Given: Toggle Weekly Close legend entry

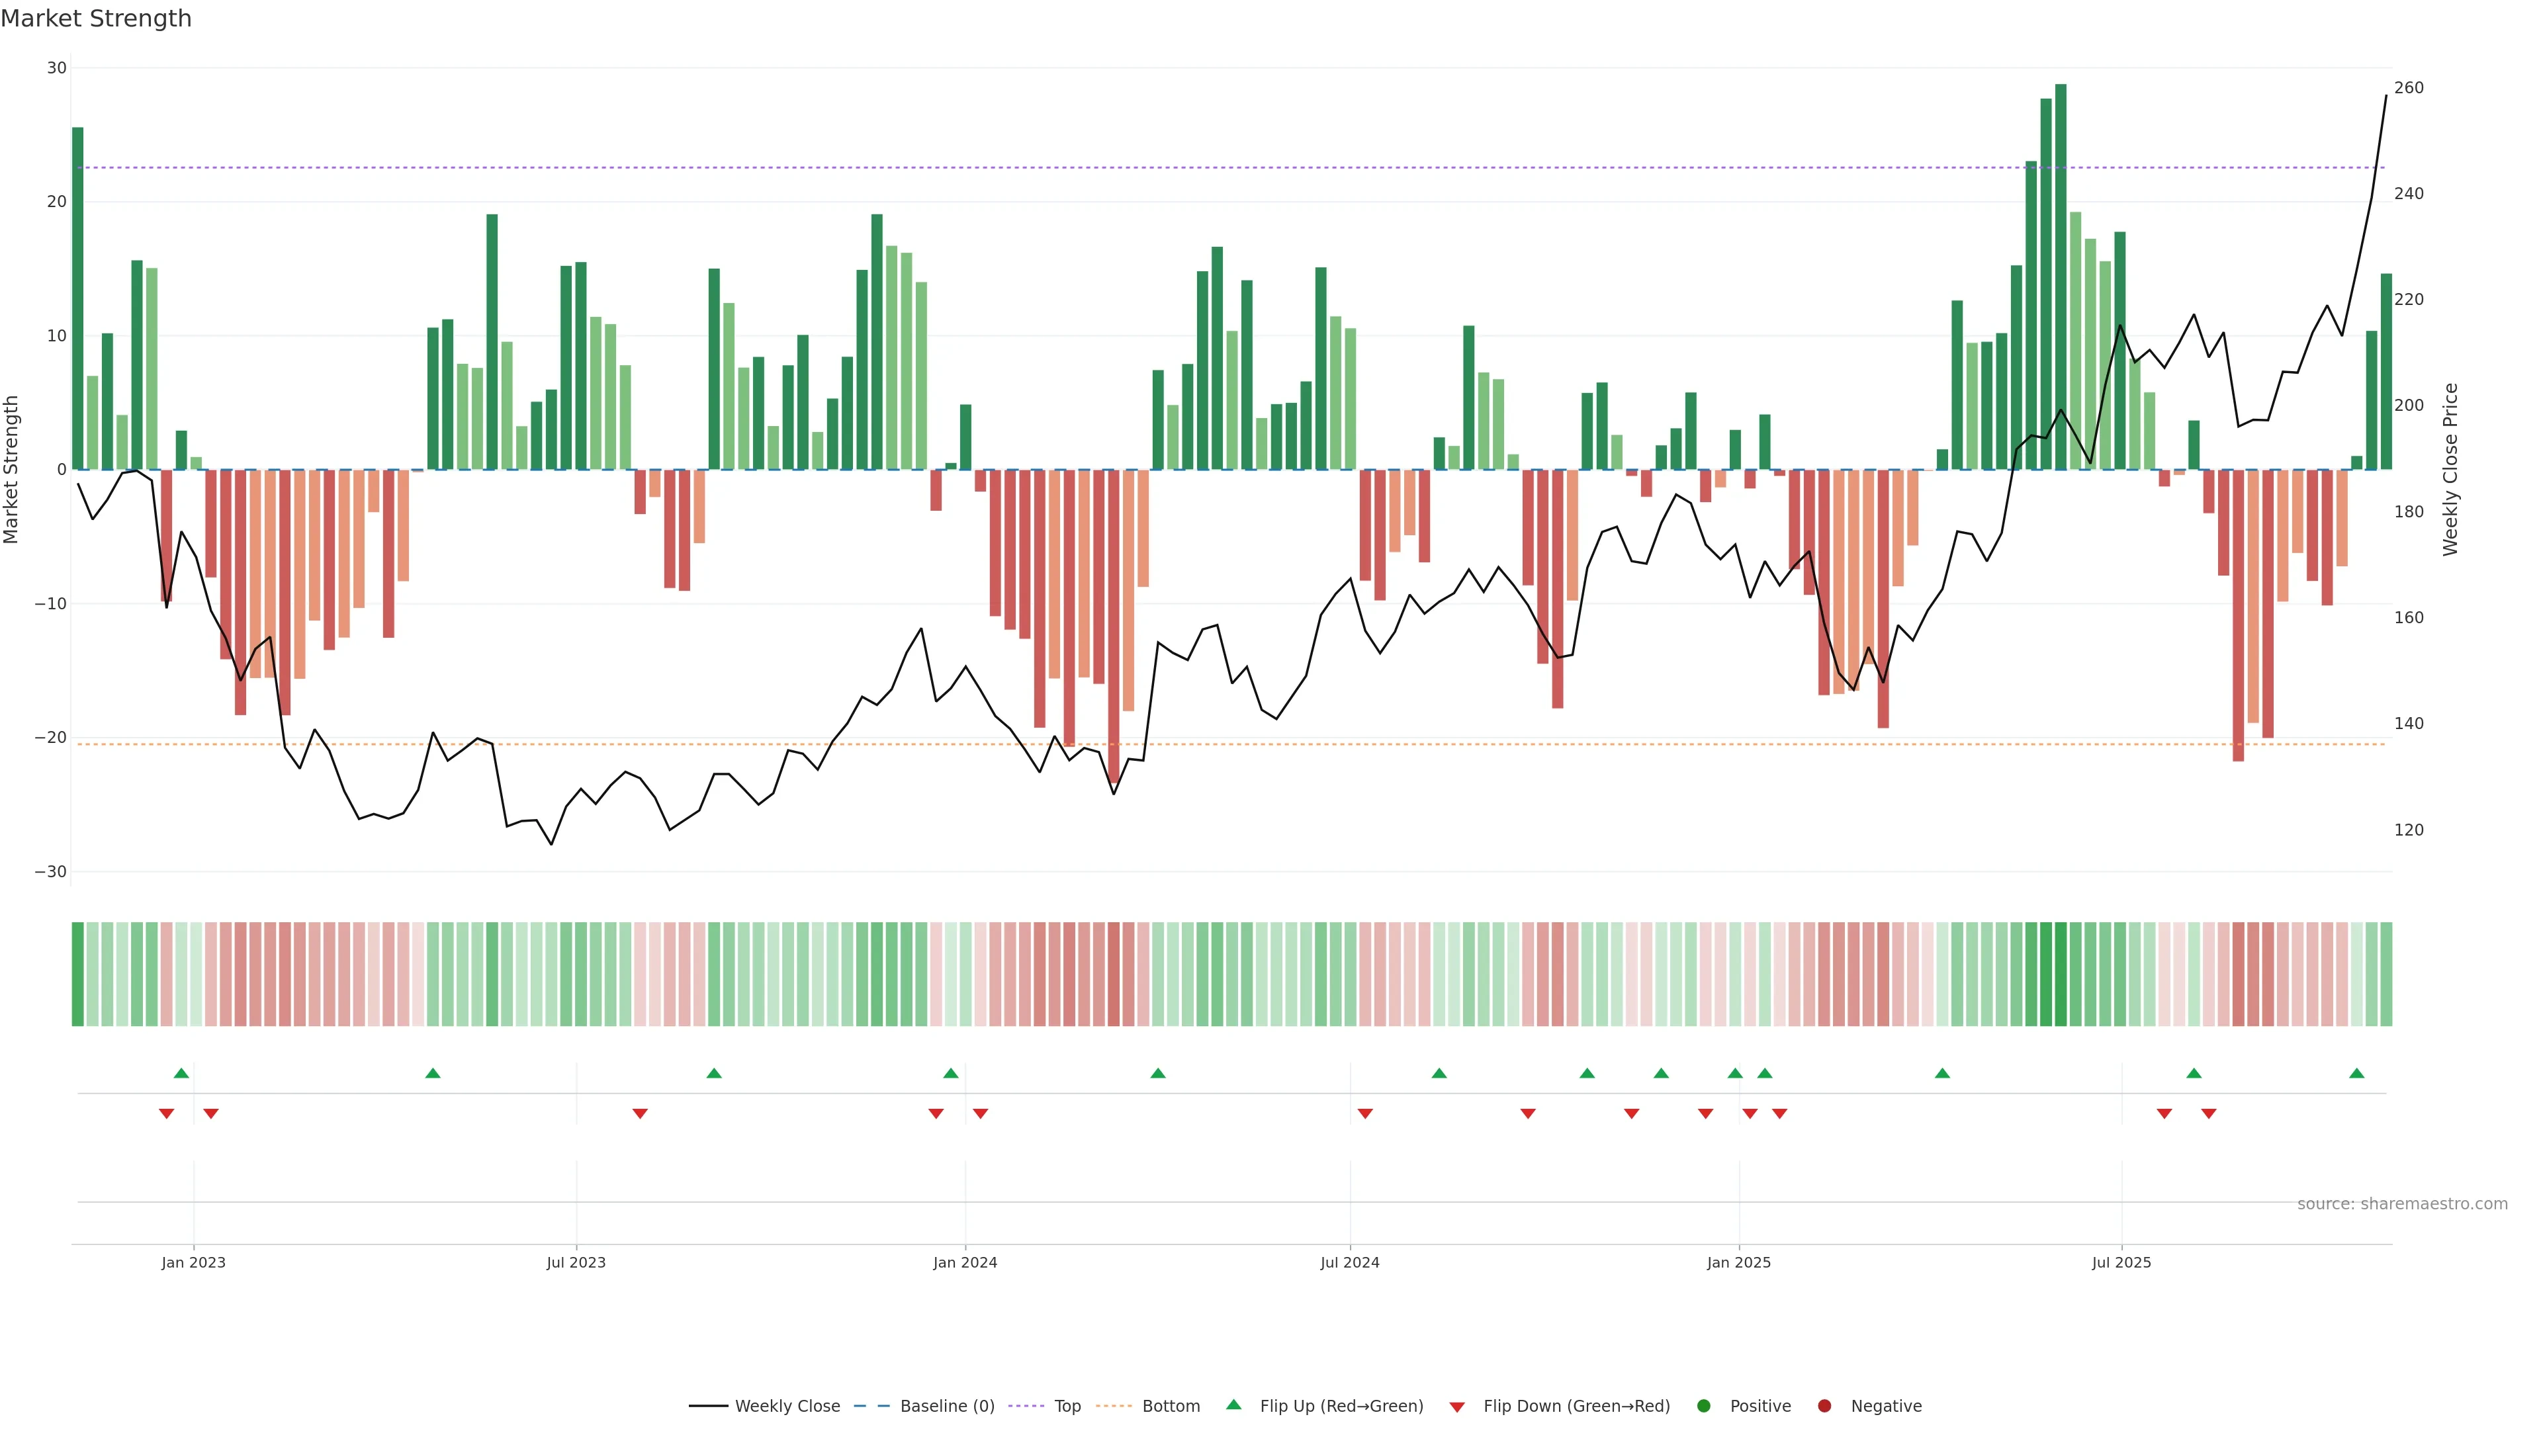Looking at the screenshot, I should (x=786, y=1405).
